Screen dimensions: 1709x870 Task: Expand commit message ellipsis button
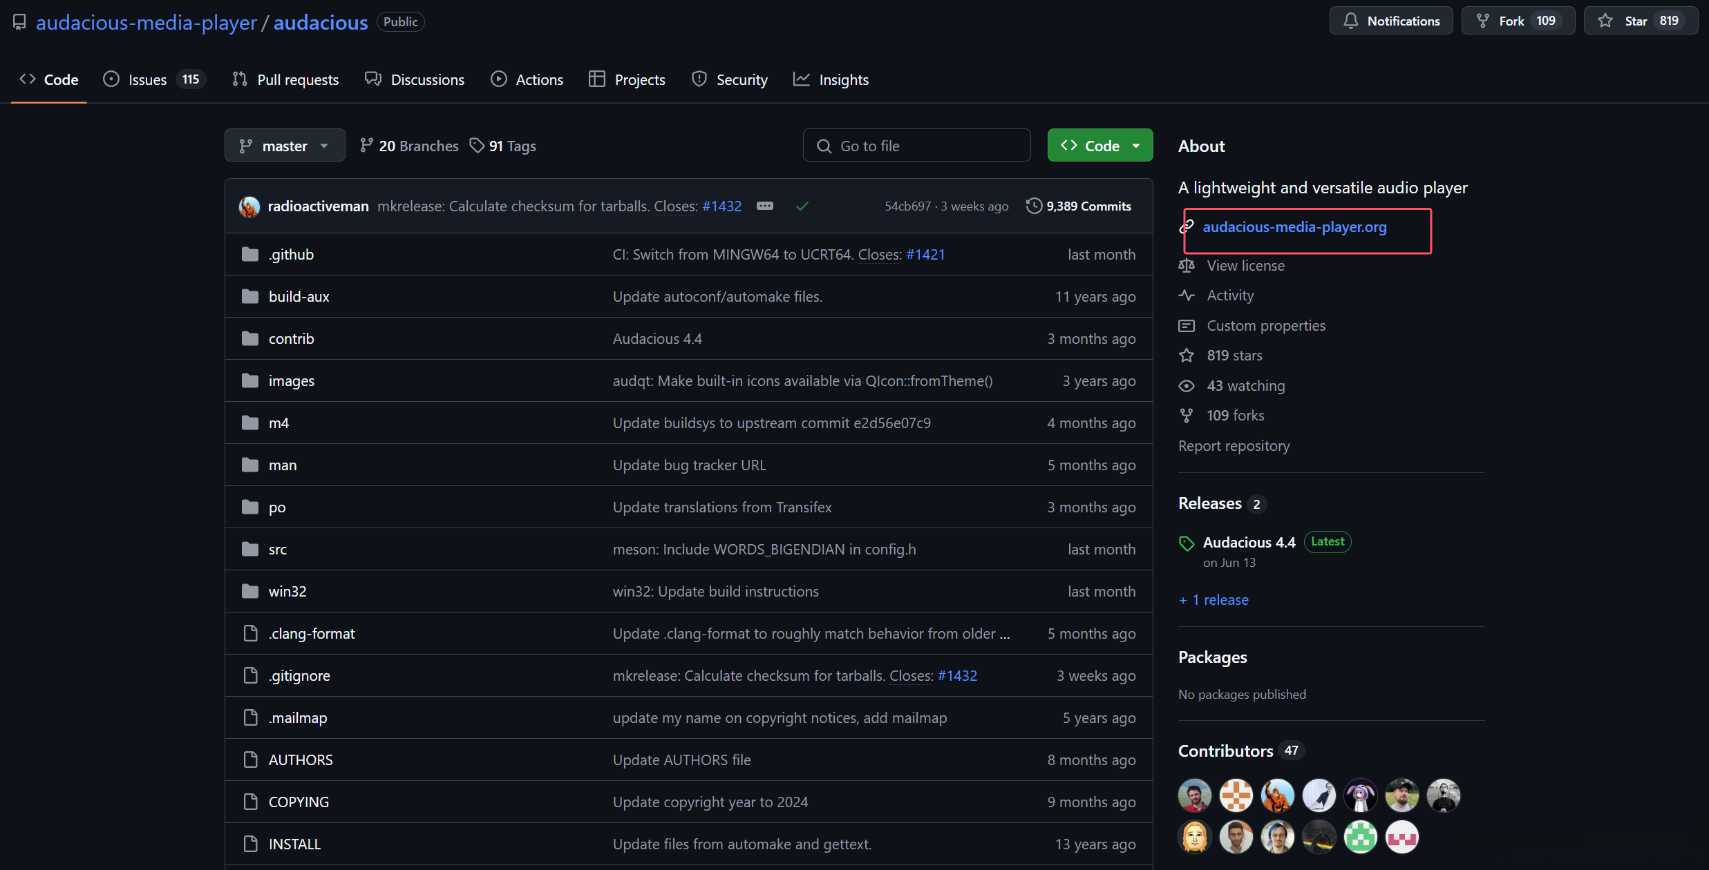(764, 206)
